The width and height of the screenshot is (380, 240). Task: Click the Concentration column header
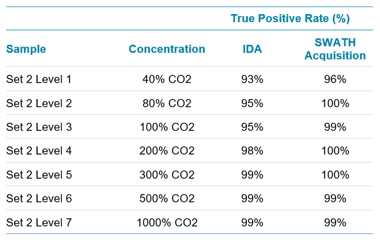point(167,49)
